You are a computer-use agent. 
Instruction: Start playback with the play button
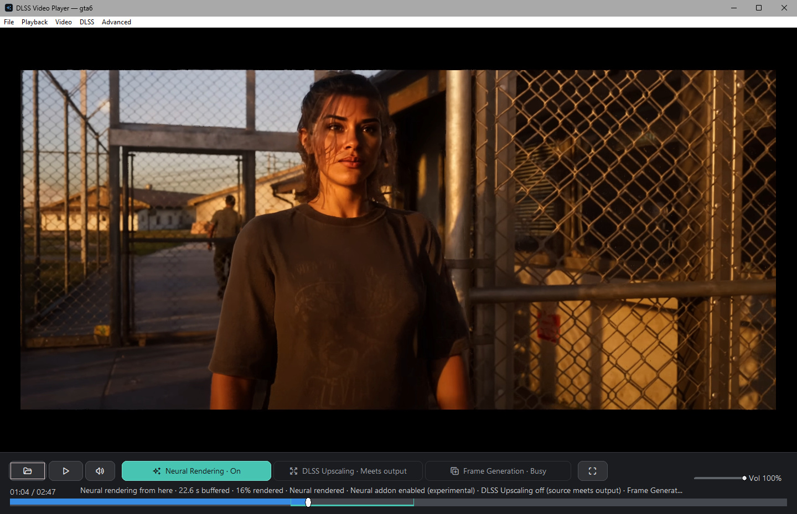point(66,471)
